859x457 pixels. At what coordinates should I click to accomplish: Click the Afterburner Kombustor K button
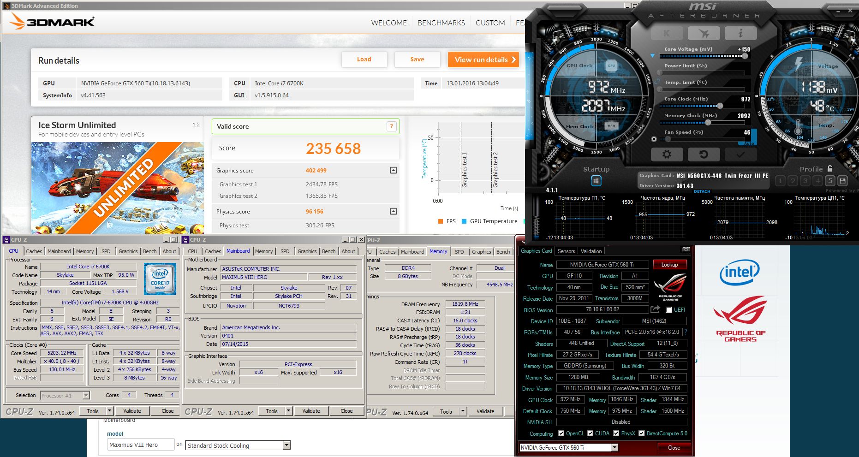click(x=667, y=33)
